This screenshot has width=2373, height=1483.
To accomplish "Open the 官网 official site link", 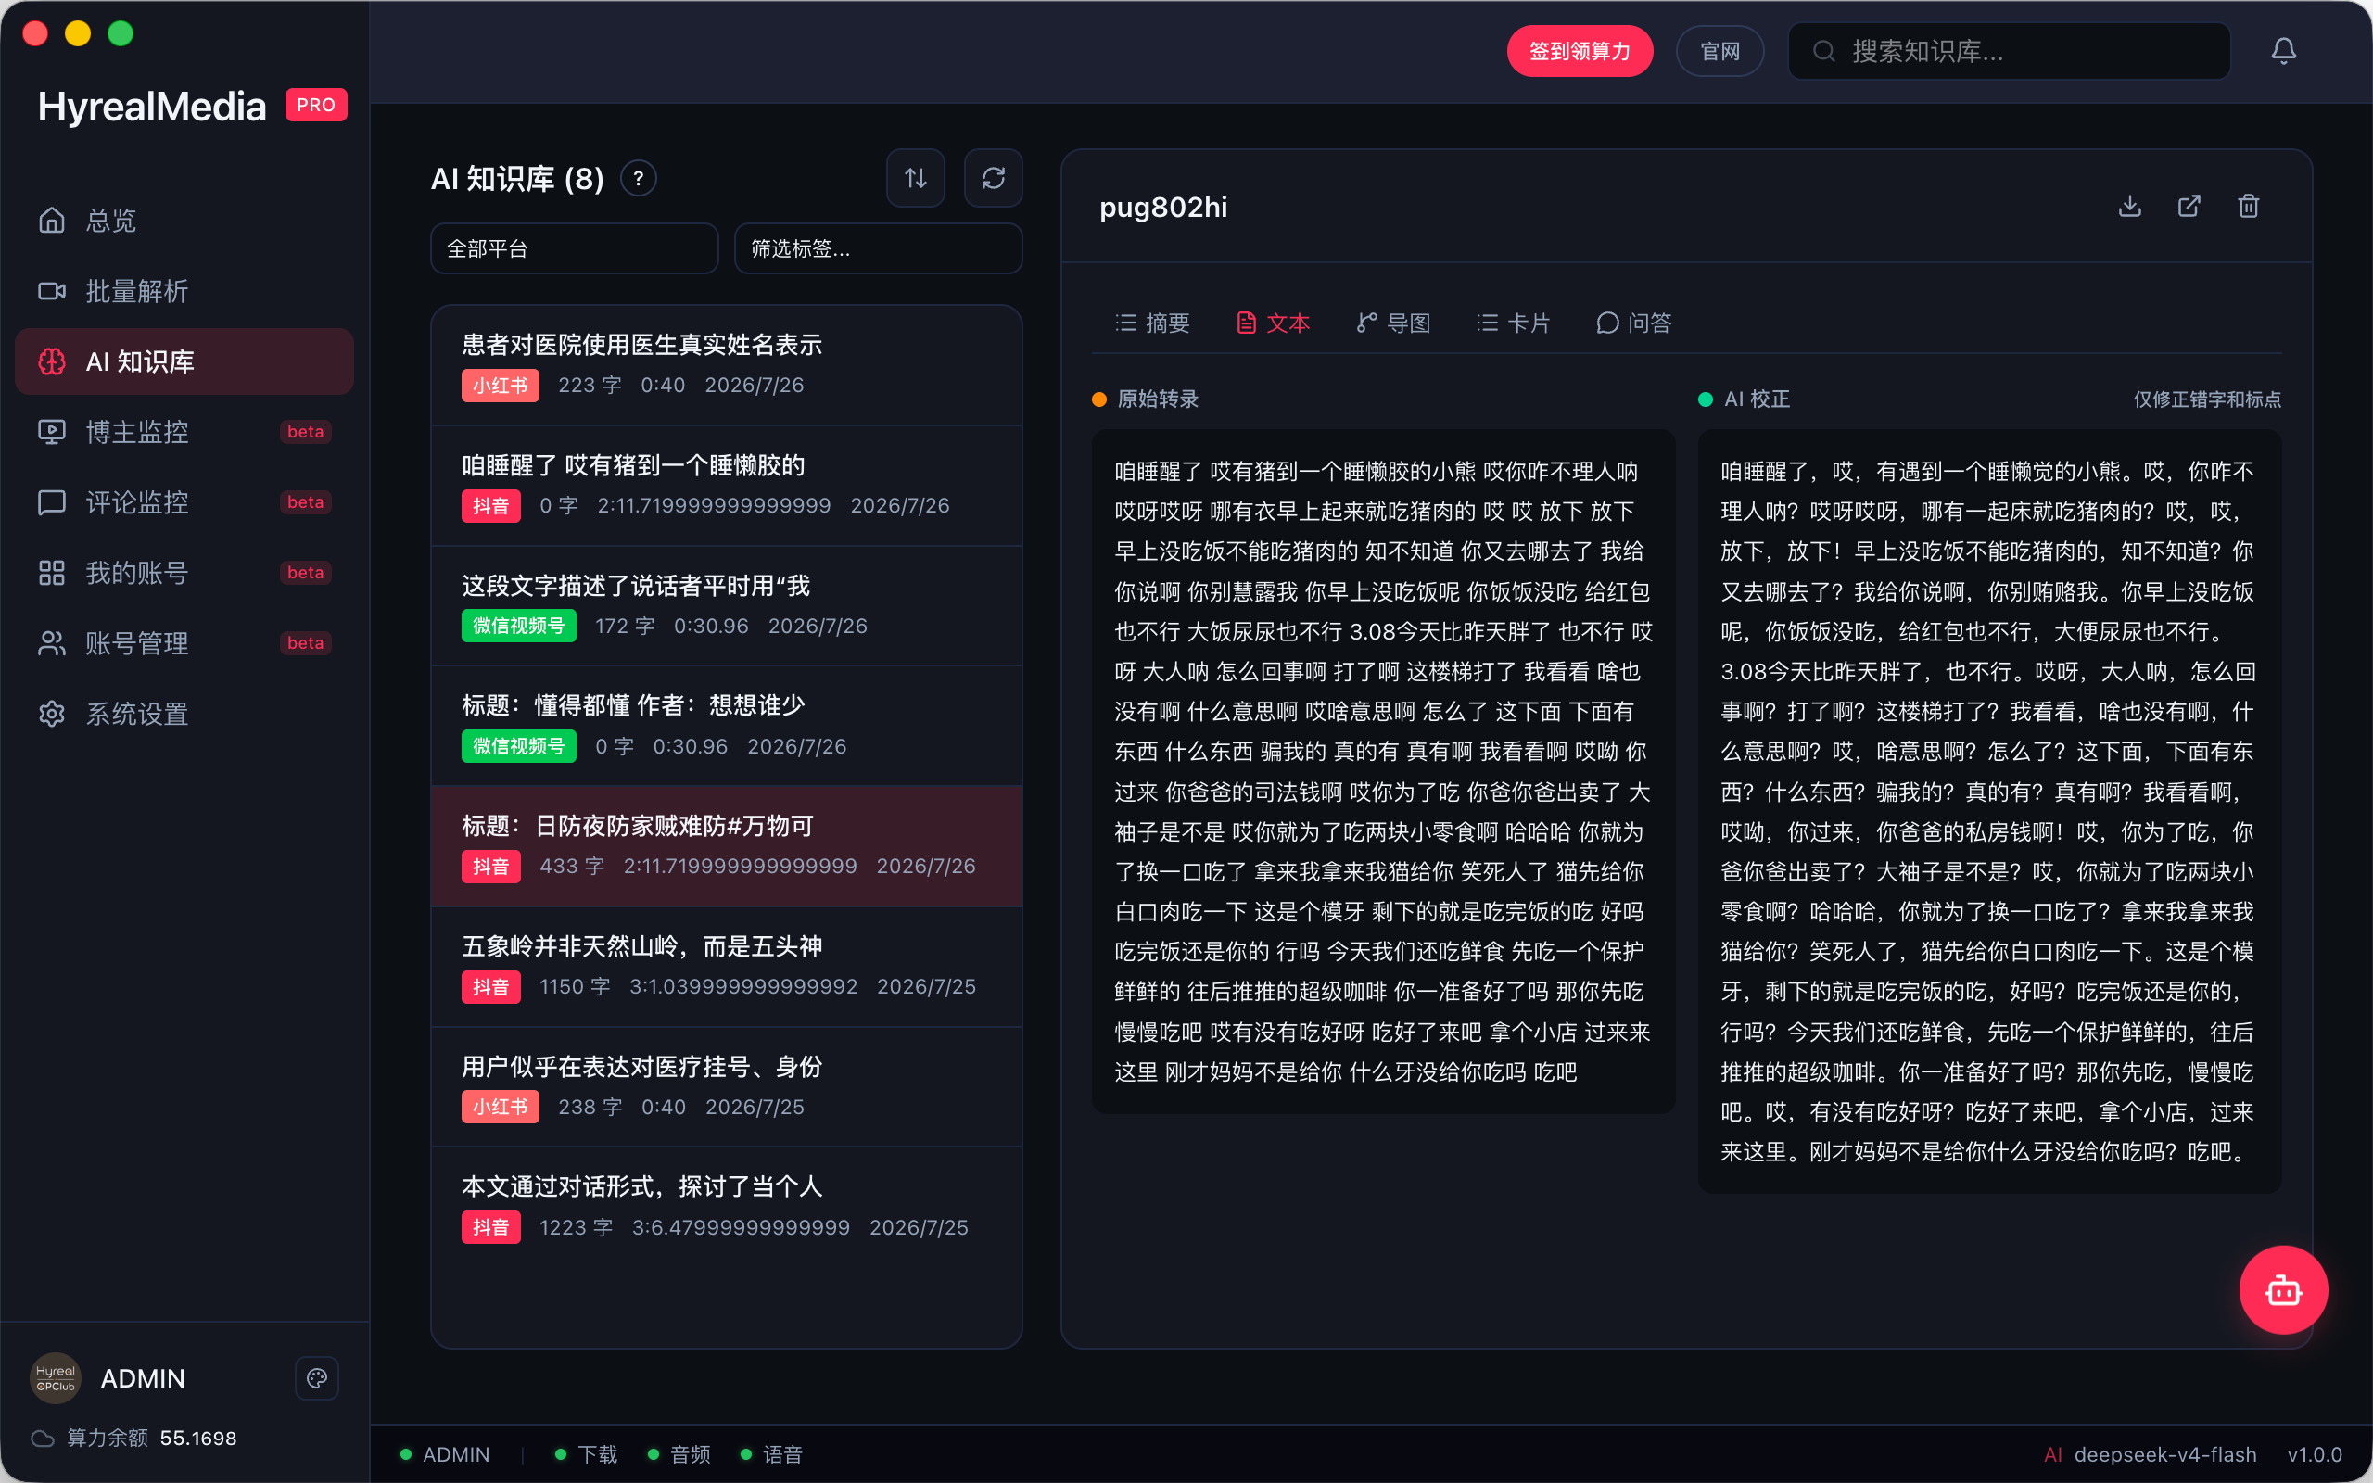I will pos(1719,51).
